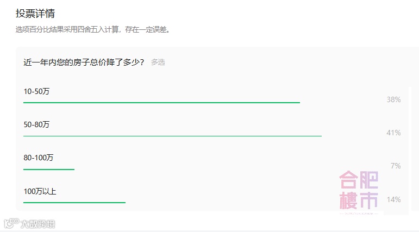Click the 多选 multi-select tag
This screenshot has height=232, width=419.
pyautogui.click(x=158, y=62)
